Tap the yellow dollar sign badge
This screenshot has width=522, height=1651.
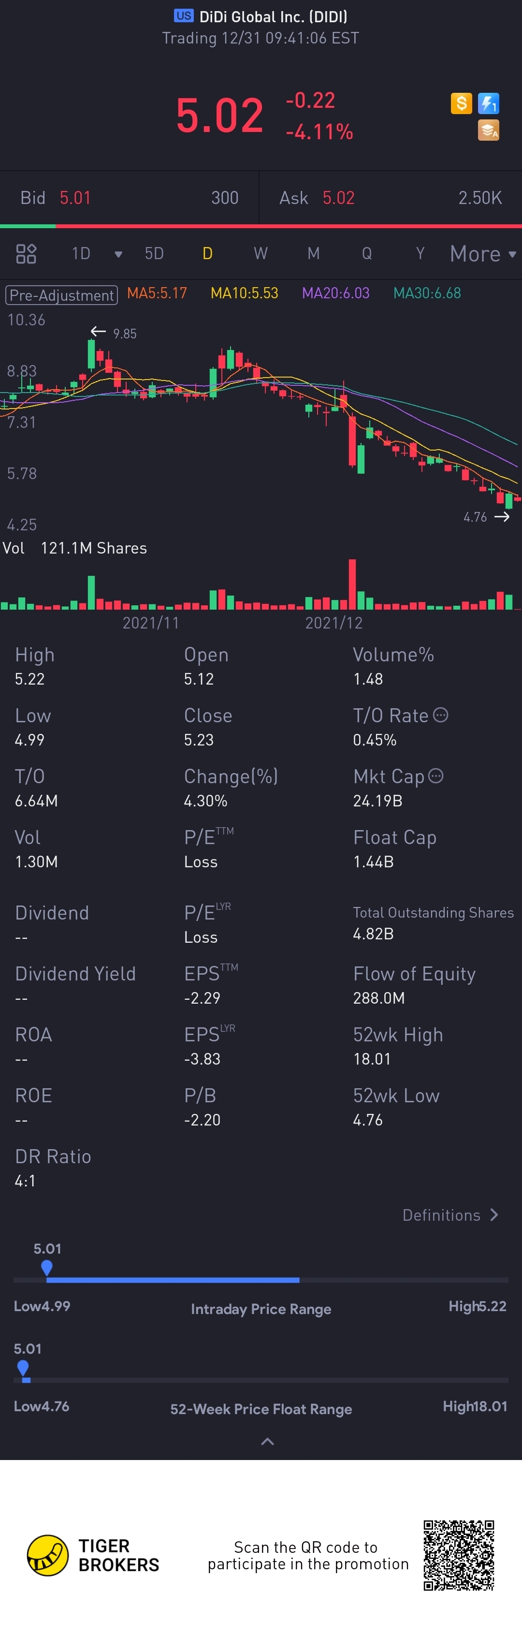pyautogui.click(x=461, y=103)
